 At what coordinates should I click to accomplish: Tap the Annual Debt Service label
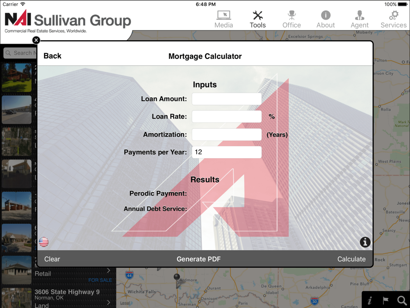[x=155, y=209]
